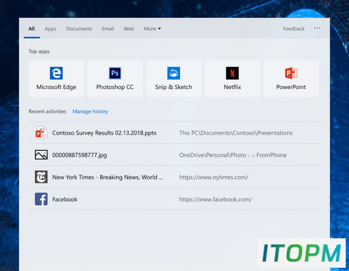This screenshot has width=349, height=271.
Task: Click the This PC\Documents\Contoso\Presentations path
Action: click(x=236, y=133)
